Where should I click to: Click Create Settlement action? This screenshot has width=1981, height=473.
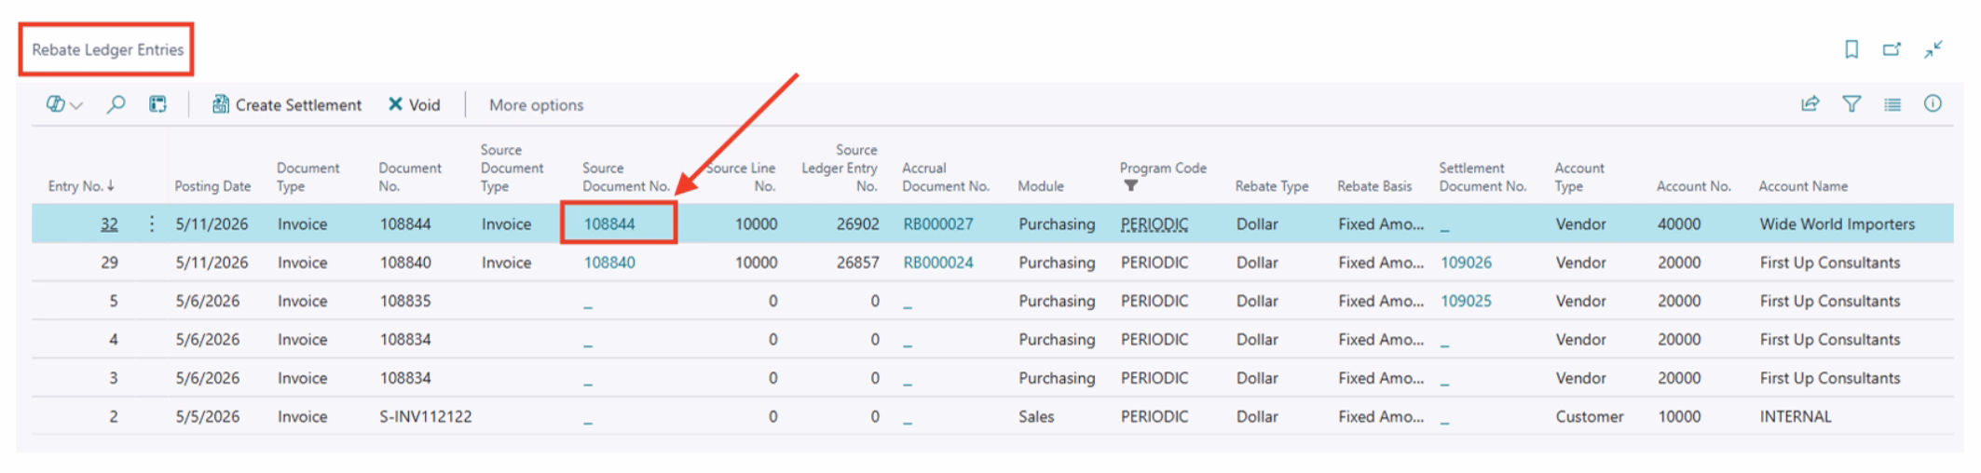click(x=286, y=105)
